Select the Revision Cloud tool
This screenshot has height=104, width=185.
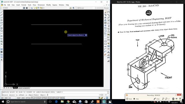(1, 31)
